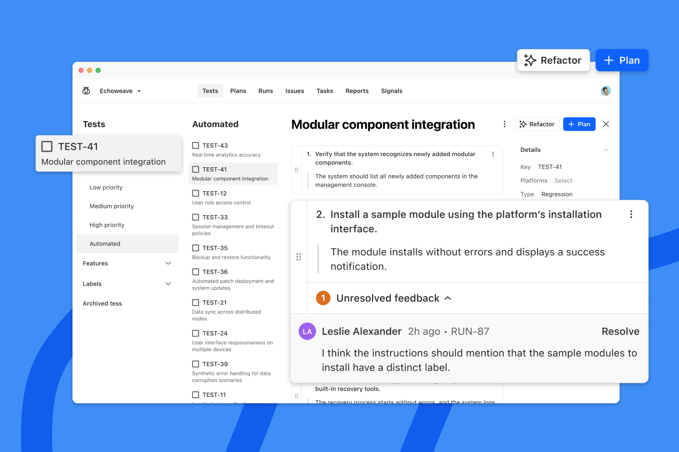The image size is (679, 452).
Task: Open the three-dot menu on step 1
Action: 493,154
